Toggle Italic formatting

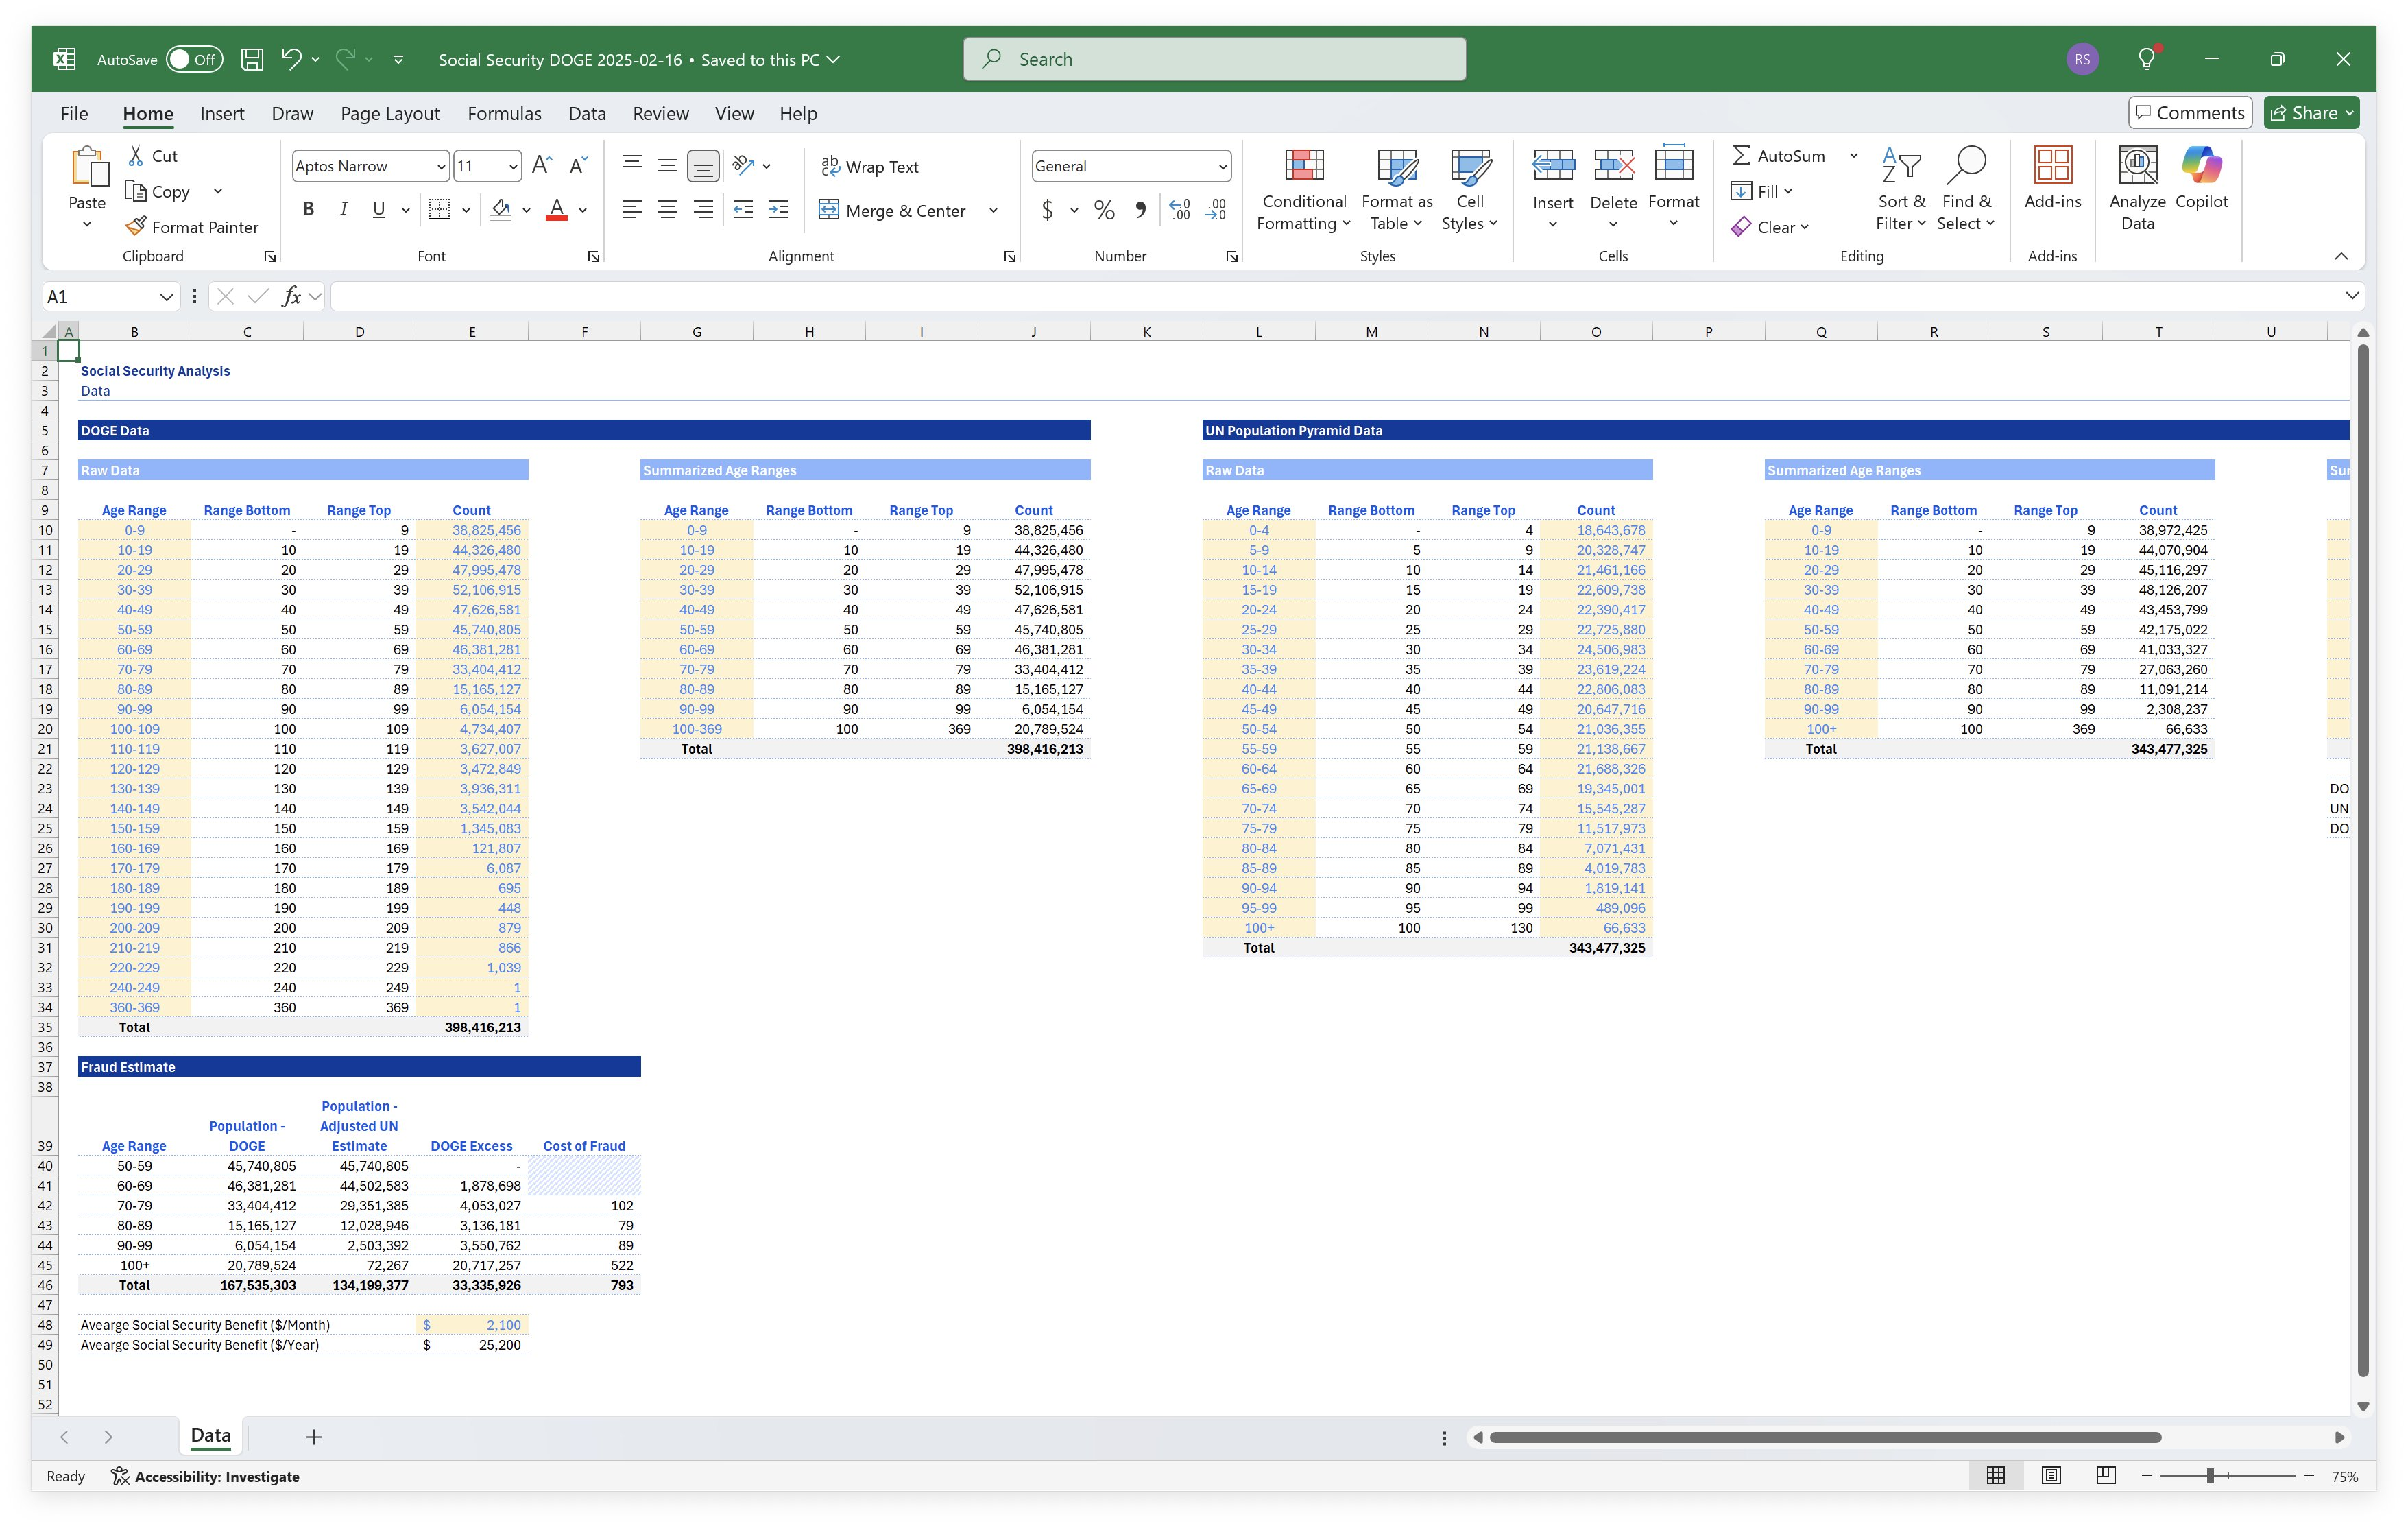click(344, 209)
